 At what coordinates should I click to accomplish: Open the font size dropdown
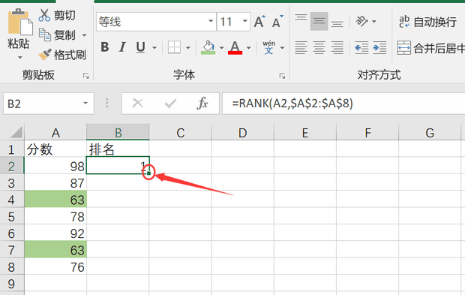[245, 21]
